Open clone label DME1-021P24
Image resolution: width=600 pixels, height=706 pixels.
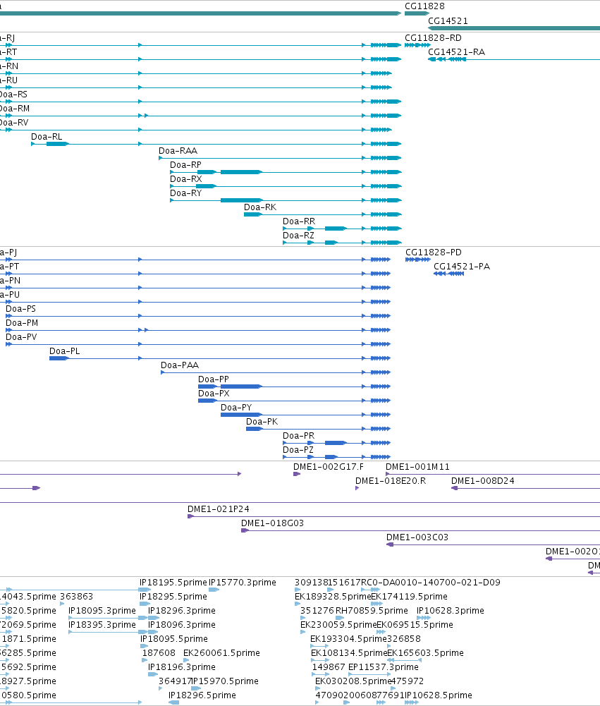[x=219, y=509]
